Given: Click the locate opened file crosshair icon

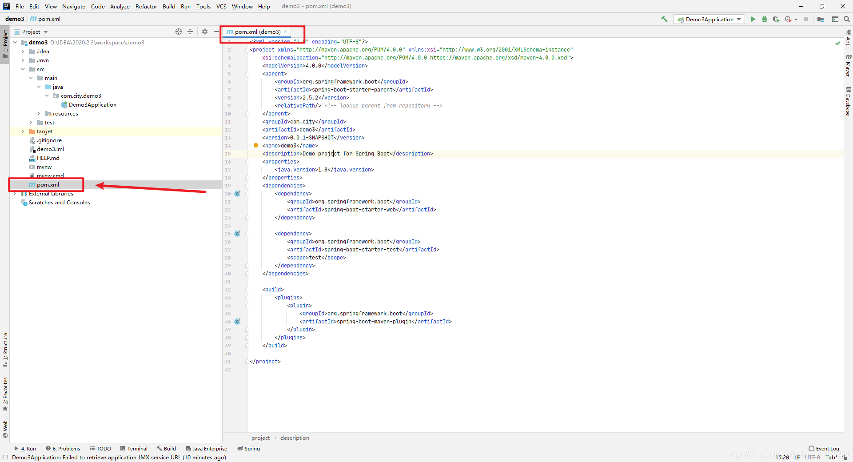Looking at the screenshot, I should (x=179, y=32).
